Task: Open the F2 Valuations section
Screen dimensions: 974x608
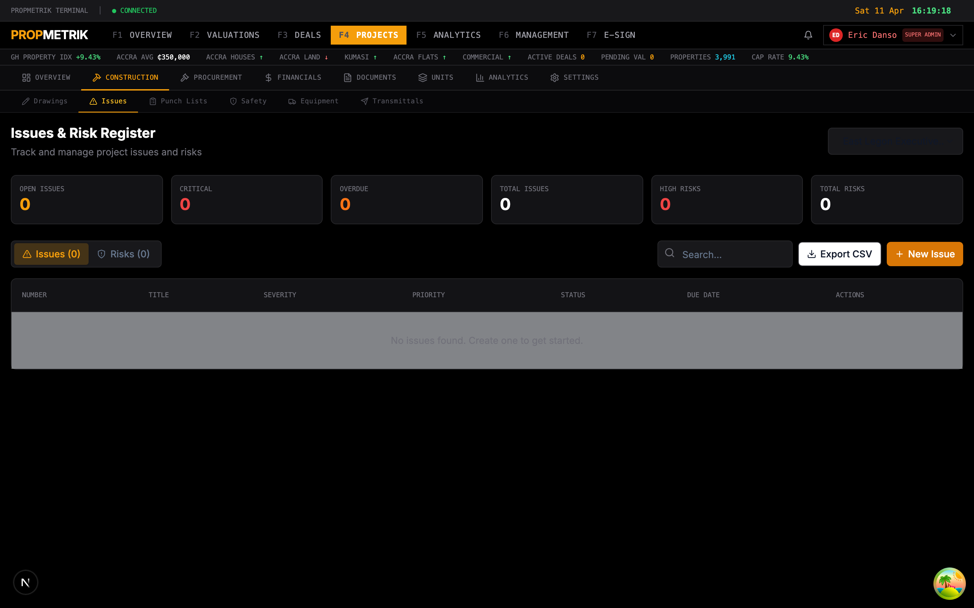Action: pos(225,35)
